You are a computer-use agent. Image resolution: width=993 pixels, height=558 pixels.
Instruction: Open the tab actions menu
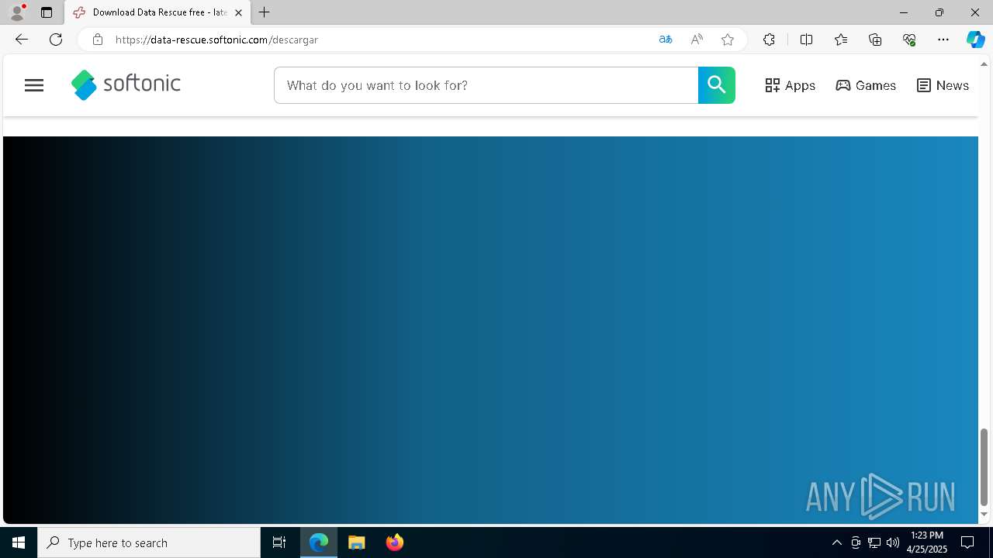point(47,12)
